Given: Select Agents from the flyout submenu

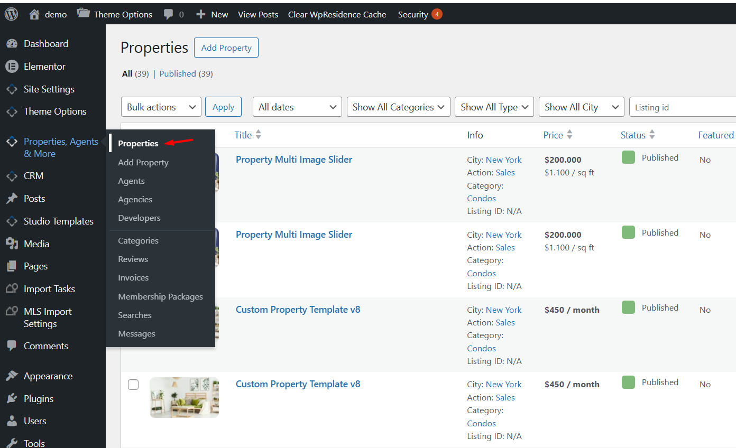Looking at the screenshot, I should click(x=131, y=181).
